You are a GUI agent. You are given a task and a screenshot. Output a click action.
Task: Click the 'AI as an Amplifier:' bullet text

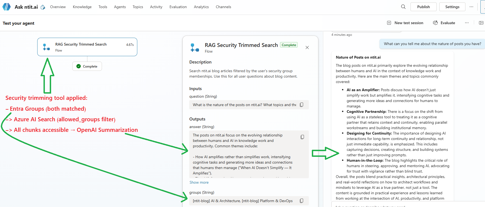[363, 90]
